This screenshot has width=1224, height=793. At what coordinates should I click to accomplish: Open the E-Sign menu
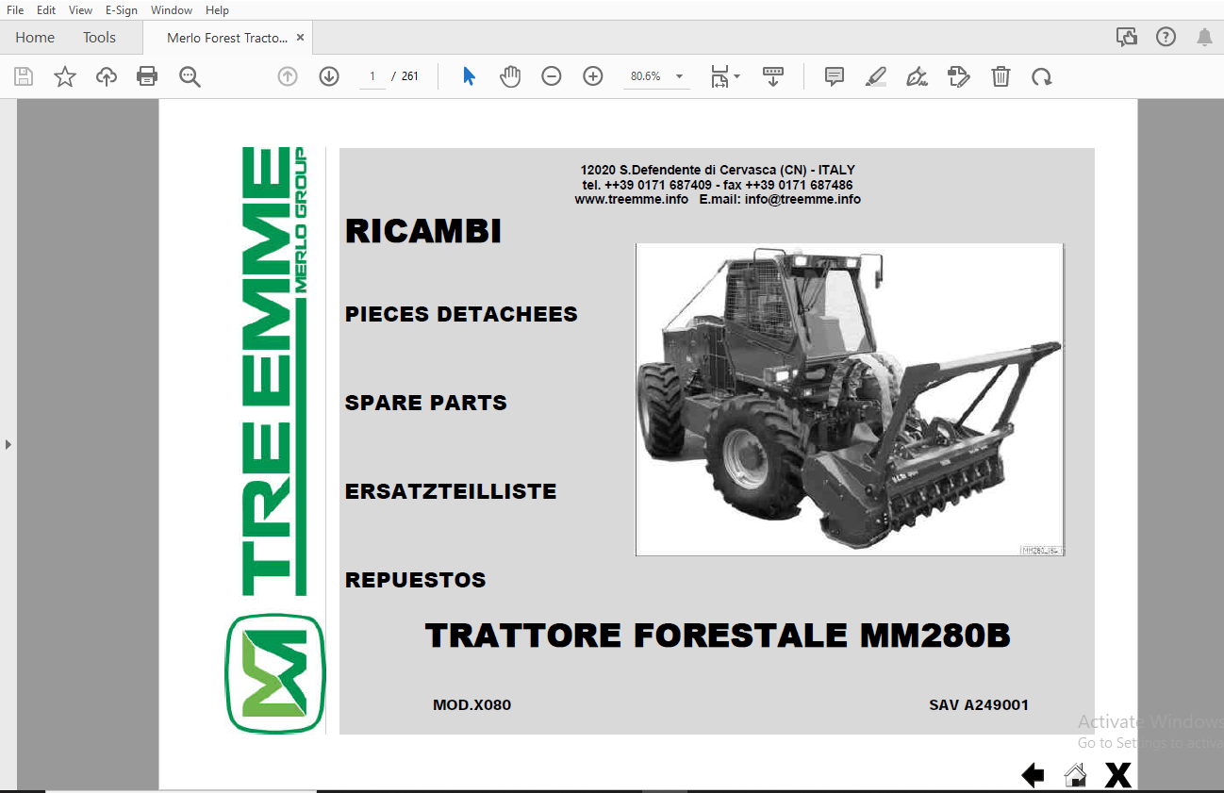coord(121,9)
